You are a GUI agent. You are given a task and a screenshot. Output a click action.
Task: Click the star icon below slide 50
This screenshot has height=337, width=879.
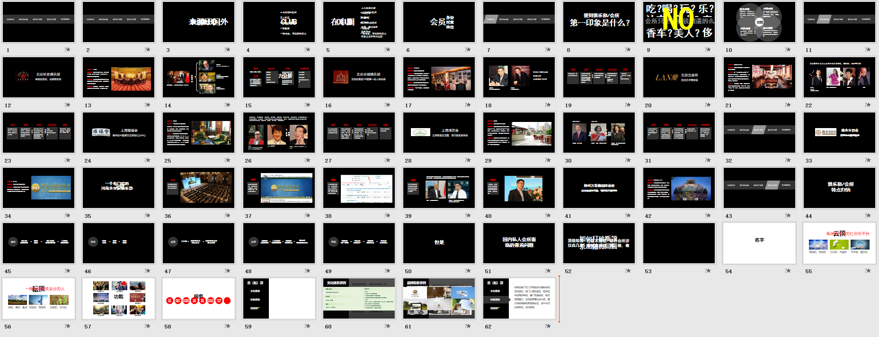(468, 271)
